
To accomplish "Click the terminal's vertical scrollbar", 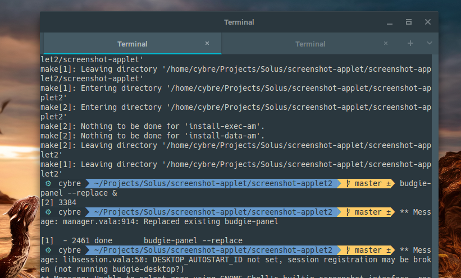I will 435,166.
